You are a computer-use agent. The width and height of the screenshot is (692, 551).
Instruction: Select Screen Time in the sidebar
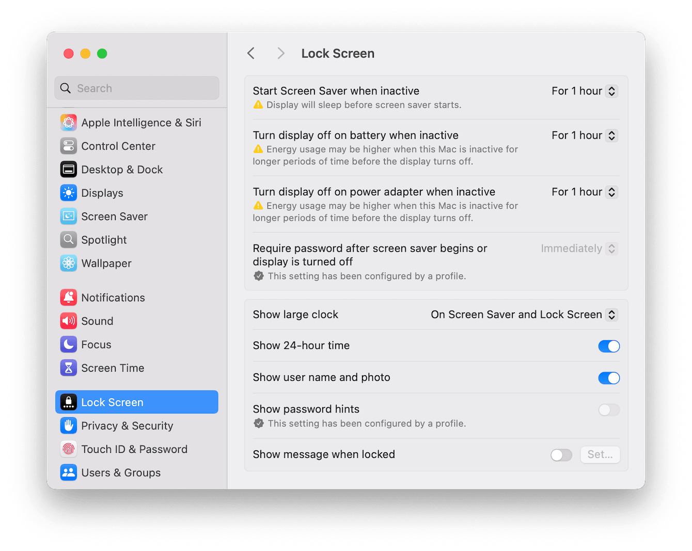(69, 368)
